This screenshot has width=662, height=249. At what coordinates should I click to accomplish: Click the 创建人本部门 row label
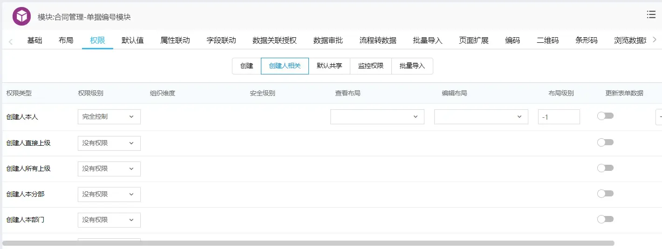(25, 220)
